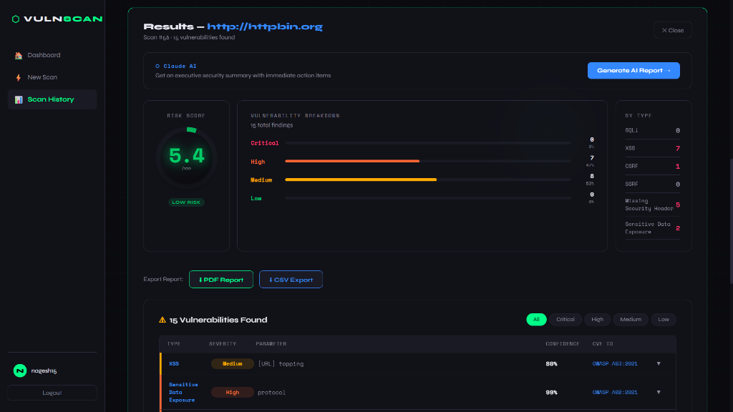Screen dimensions: 733x412
Task: Click the Claude AI circle icon
Action: pos(157,67)
